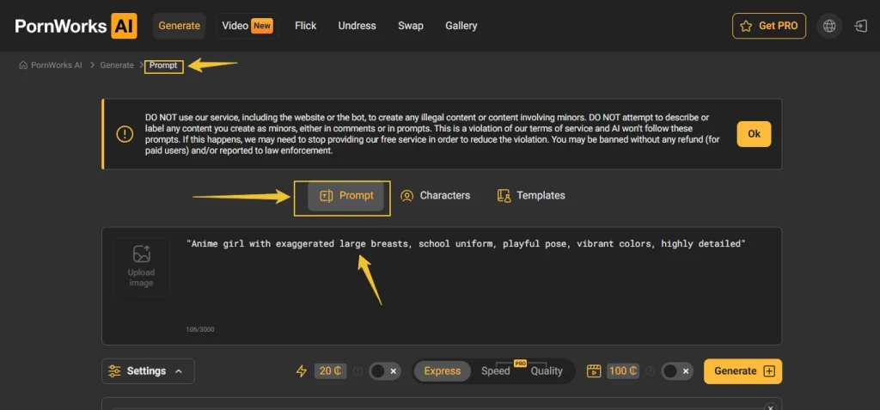
Task: Switch to the Prompt tab
Action: [345, 195]
